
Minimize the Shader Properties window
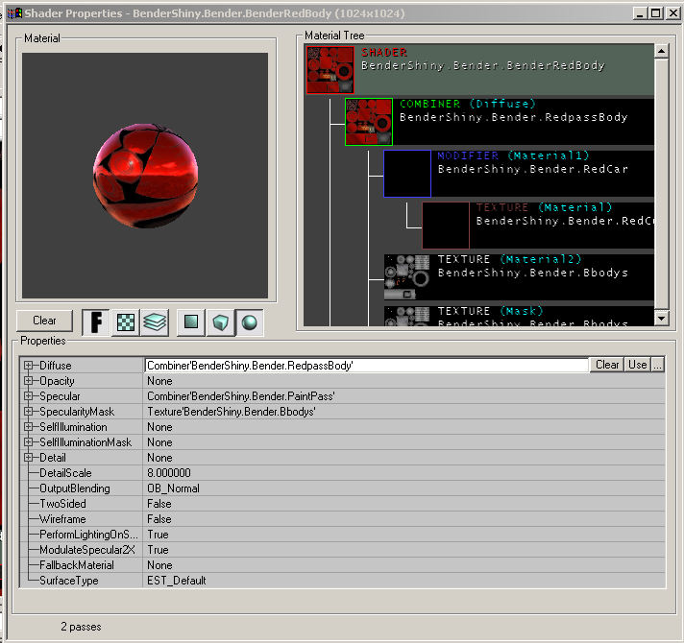pyautogui.click(x=640, y=13)
